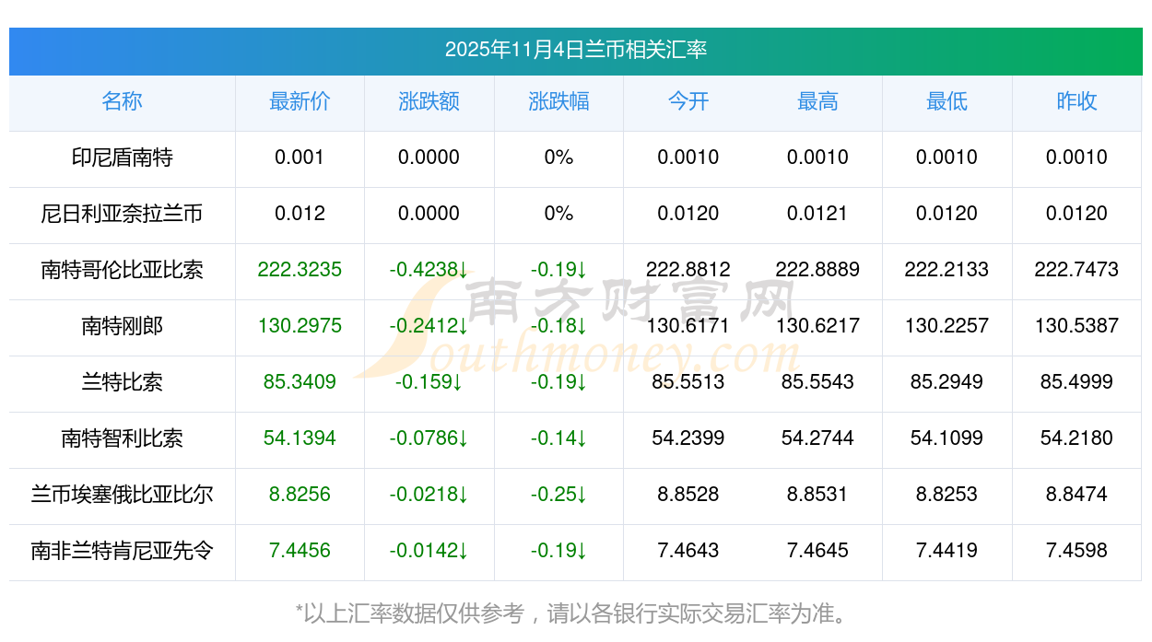
Task: Open the 兰币埃塞俄比亚比尔 row name
Action: [122, 496]
